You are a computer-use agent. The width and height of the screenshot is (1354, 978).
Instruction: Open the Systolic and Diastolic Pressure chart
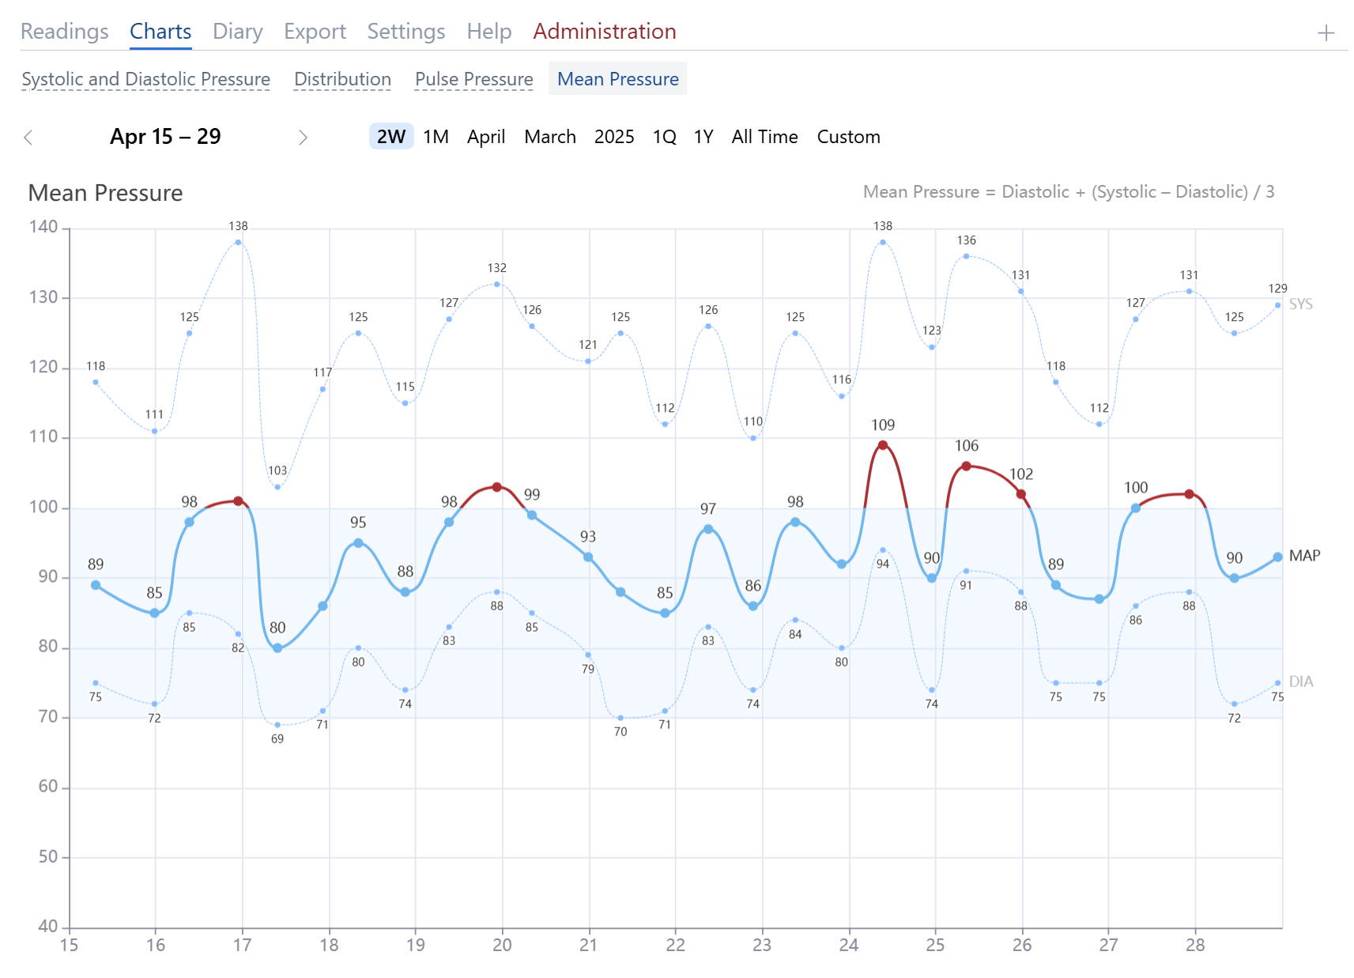146,79
